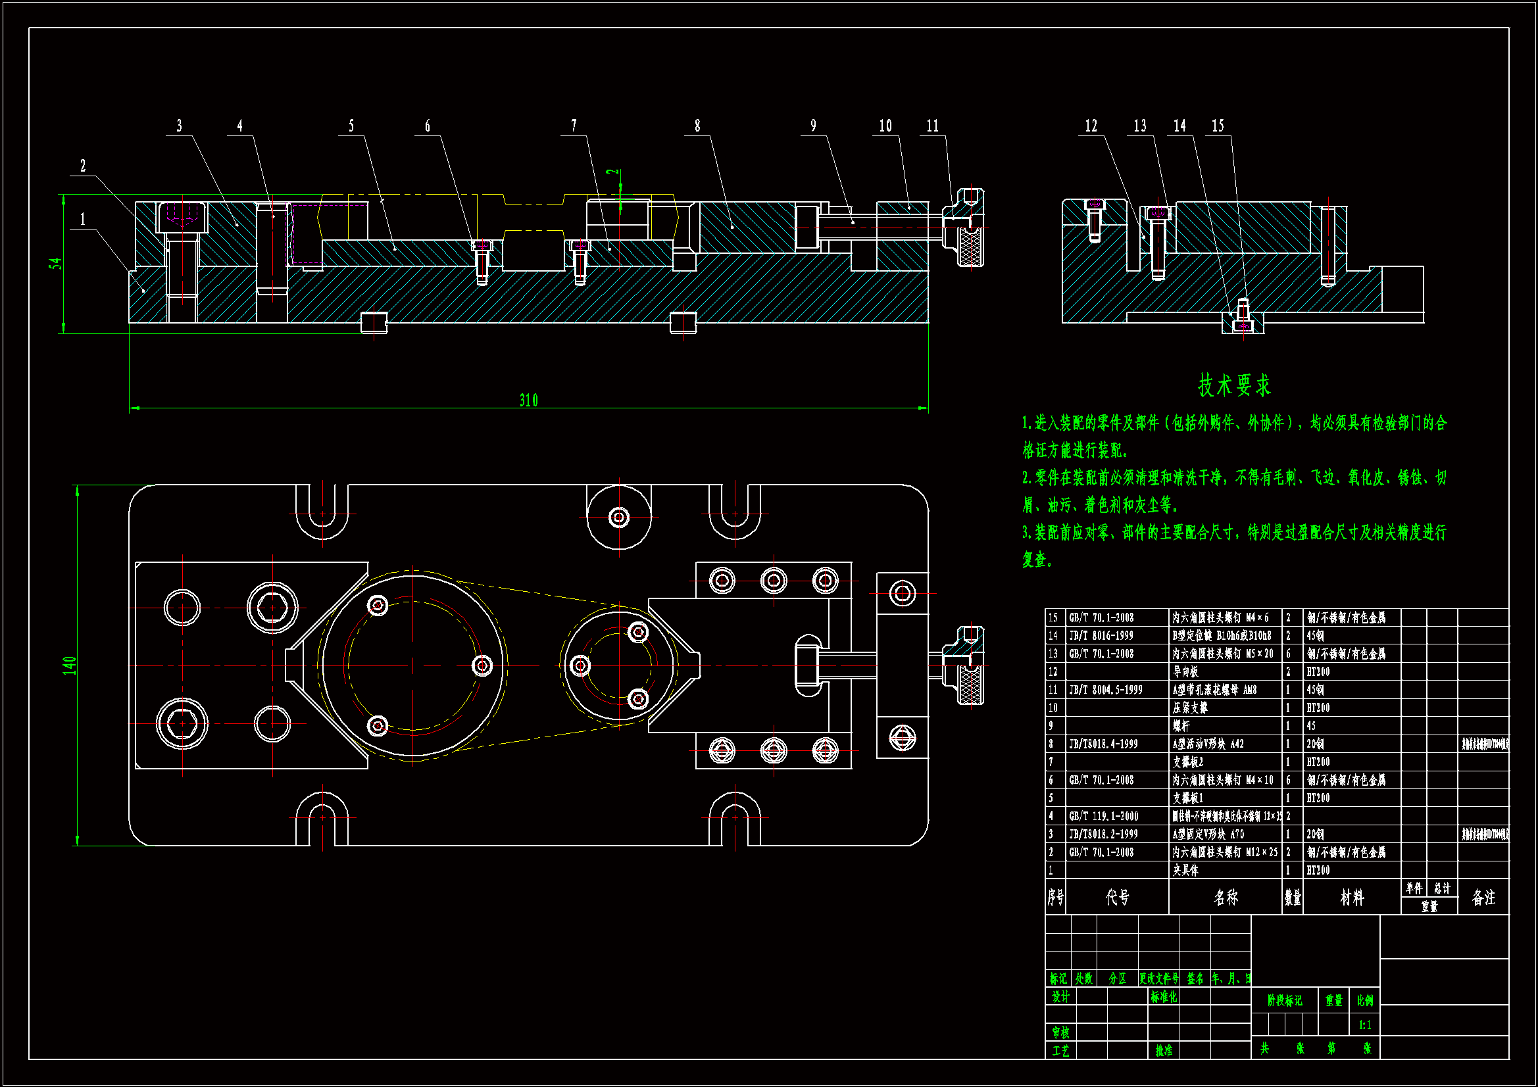
Task: Select the 阶段标记 label in title block
Action: [x=1284, y=1001]
